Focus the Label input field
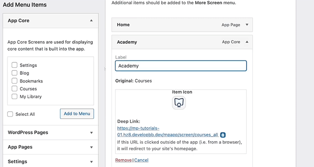 tap(181, 66)
